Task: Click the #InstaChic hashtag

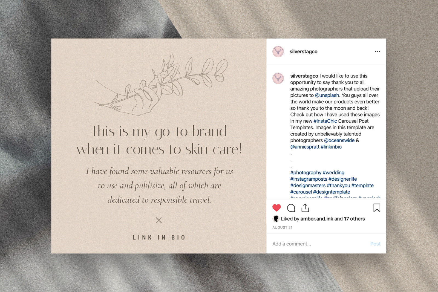Action: 325,121
